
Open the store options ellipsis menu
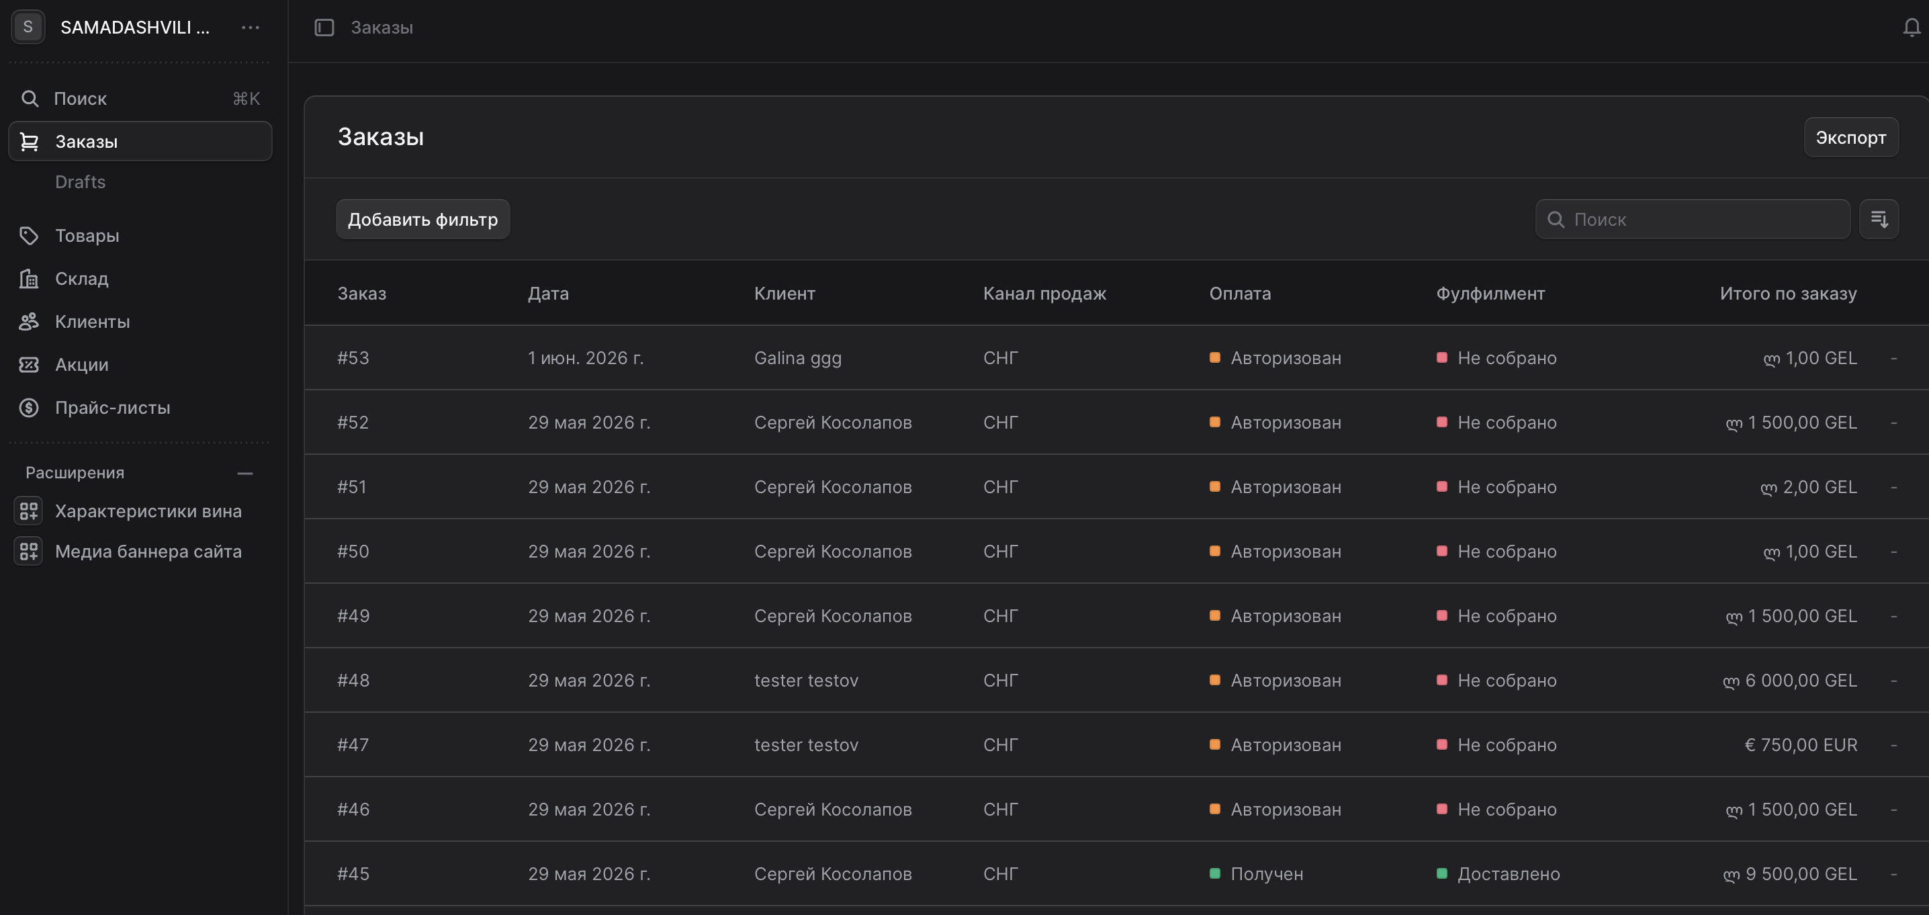click(x=250, y=28)
